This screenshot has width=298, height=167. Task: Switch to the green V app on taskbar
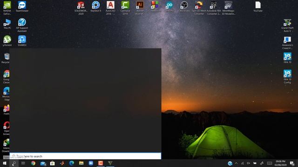(110, 163)
